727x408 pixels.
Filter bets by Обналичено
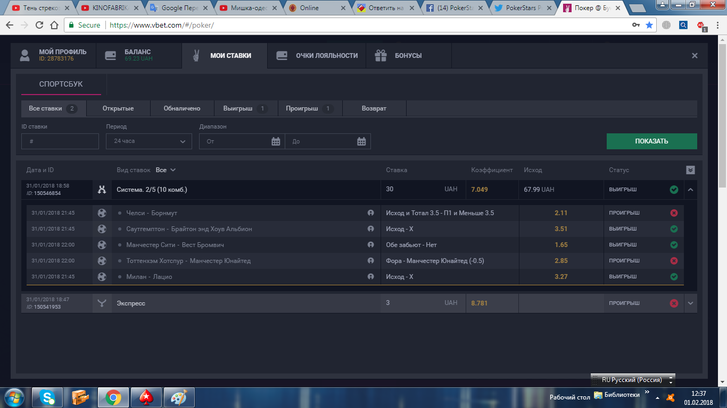[x=182, y=108]
